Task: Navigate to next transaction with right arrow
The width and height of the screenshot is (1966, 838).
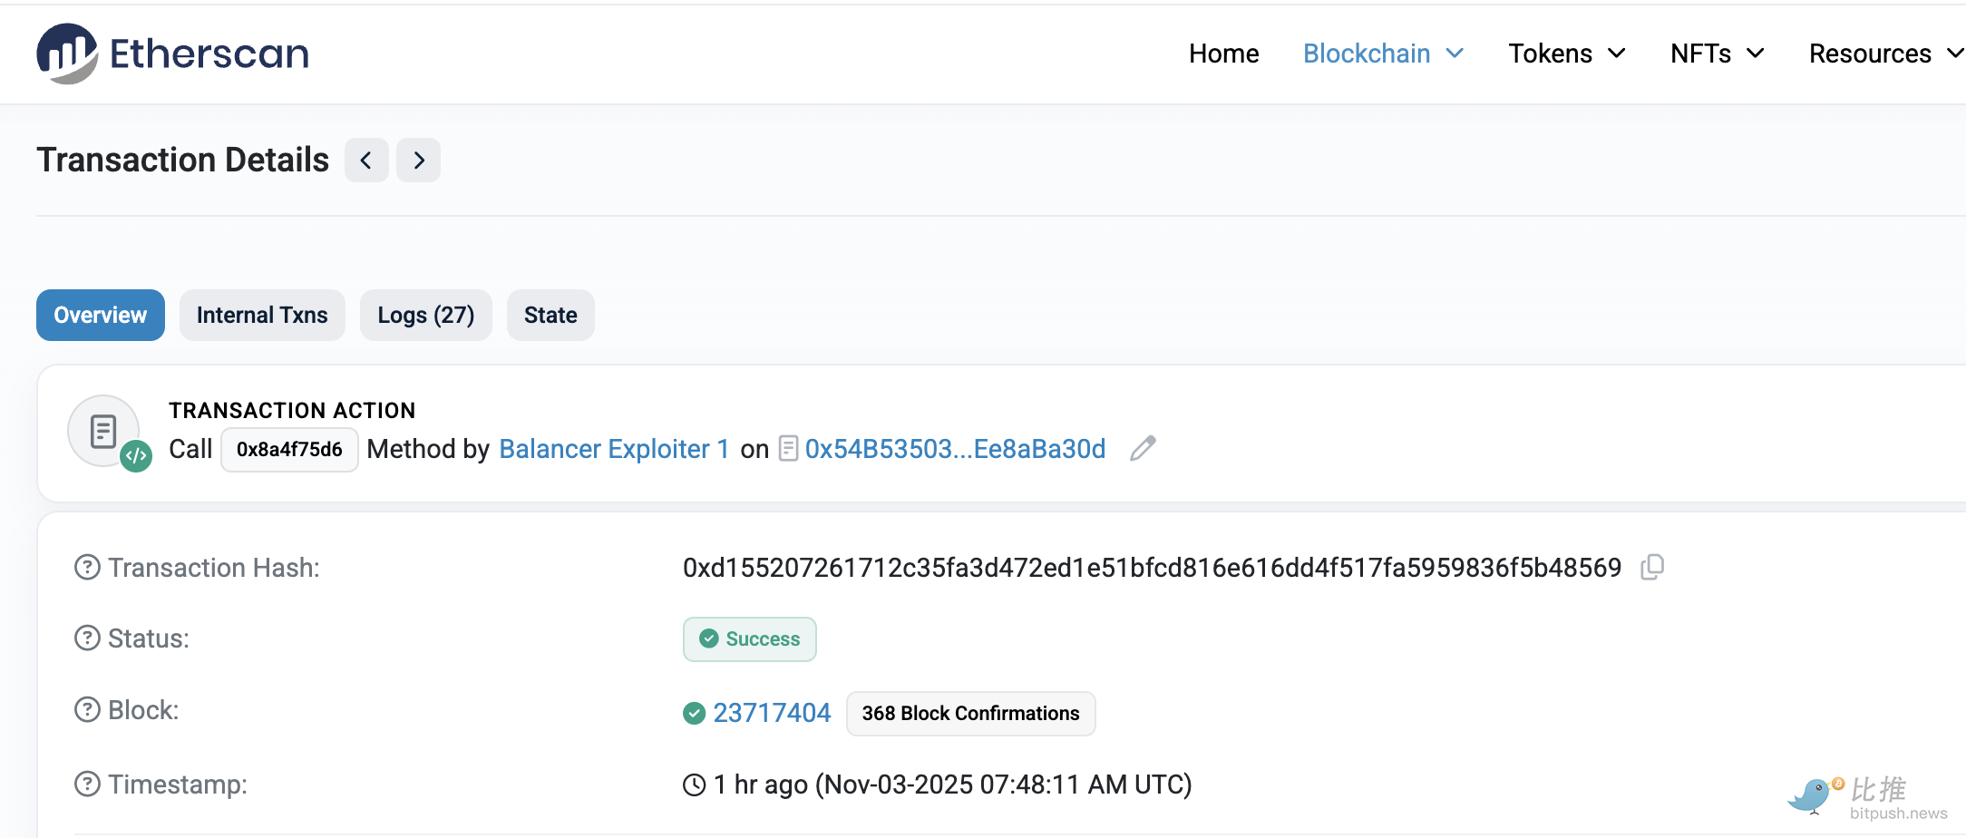Action: tap(418, 159)
